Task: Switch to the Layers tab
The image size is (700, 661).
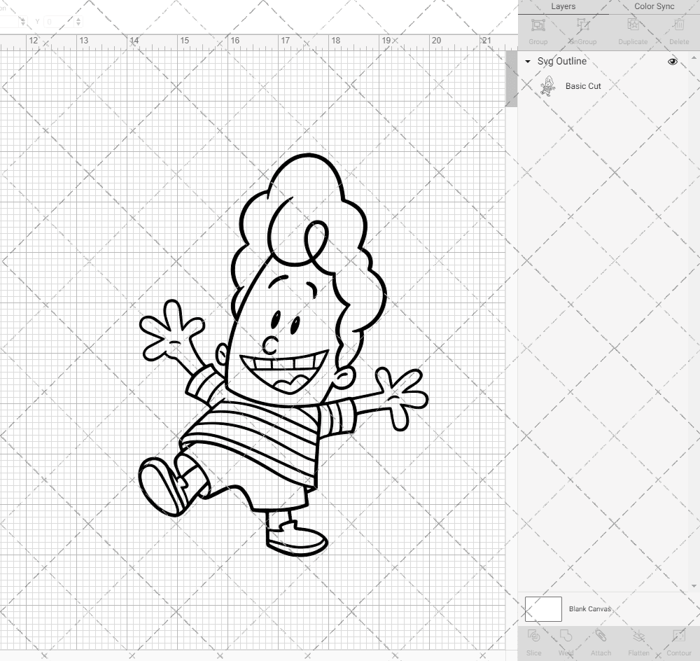Action: pos(563,6)
